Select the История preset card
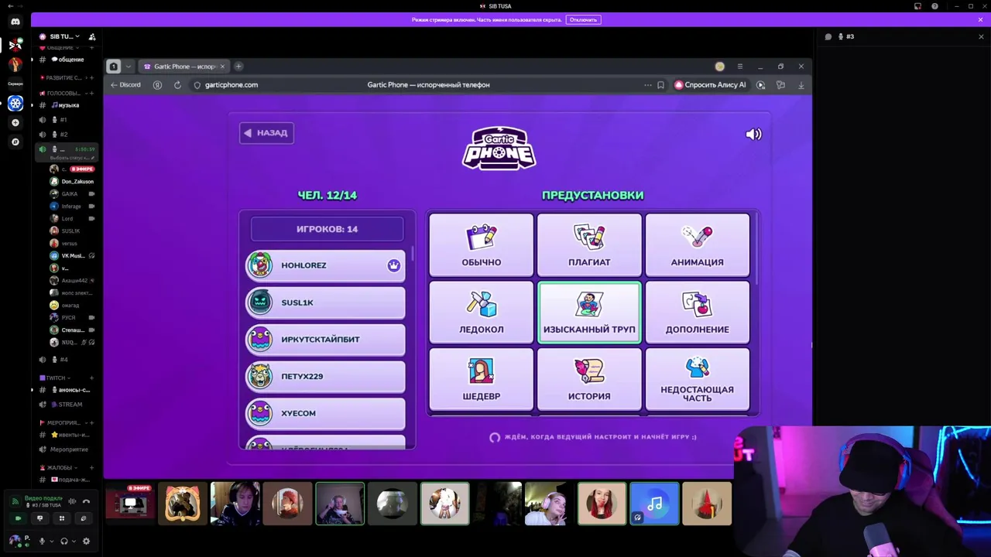Image resolution: width=991 pixels, height=557 pixels. (x=589, y=379)
